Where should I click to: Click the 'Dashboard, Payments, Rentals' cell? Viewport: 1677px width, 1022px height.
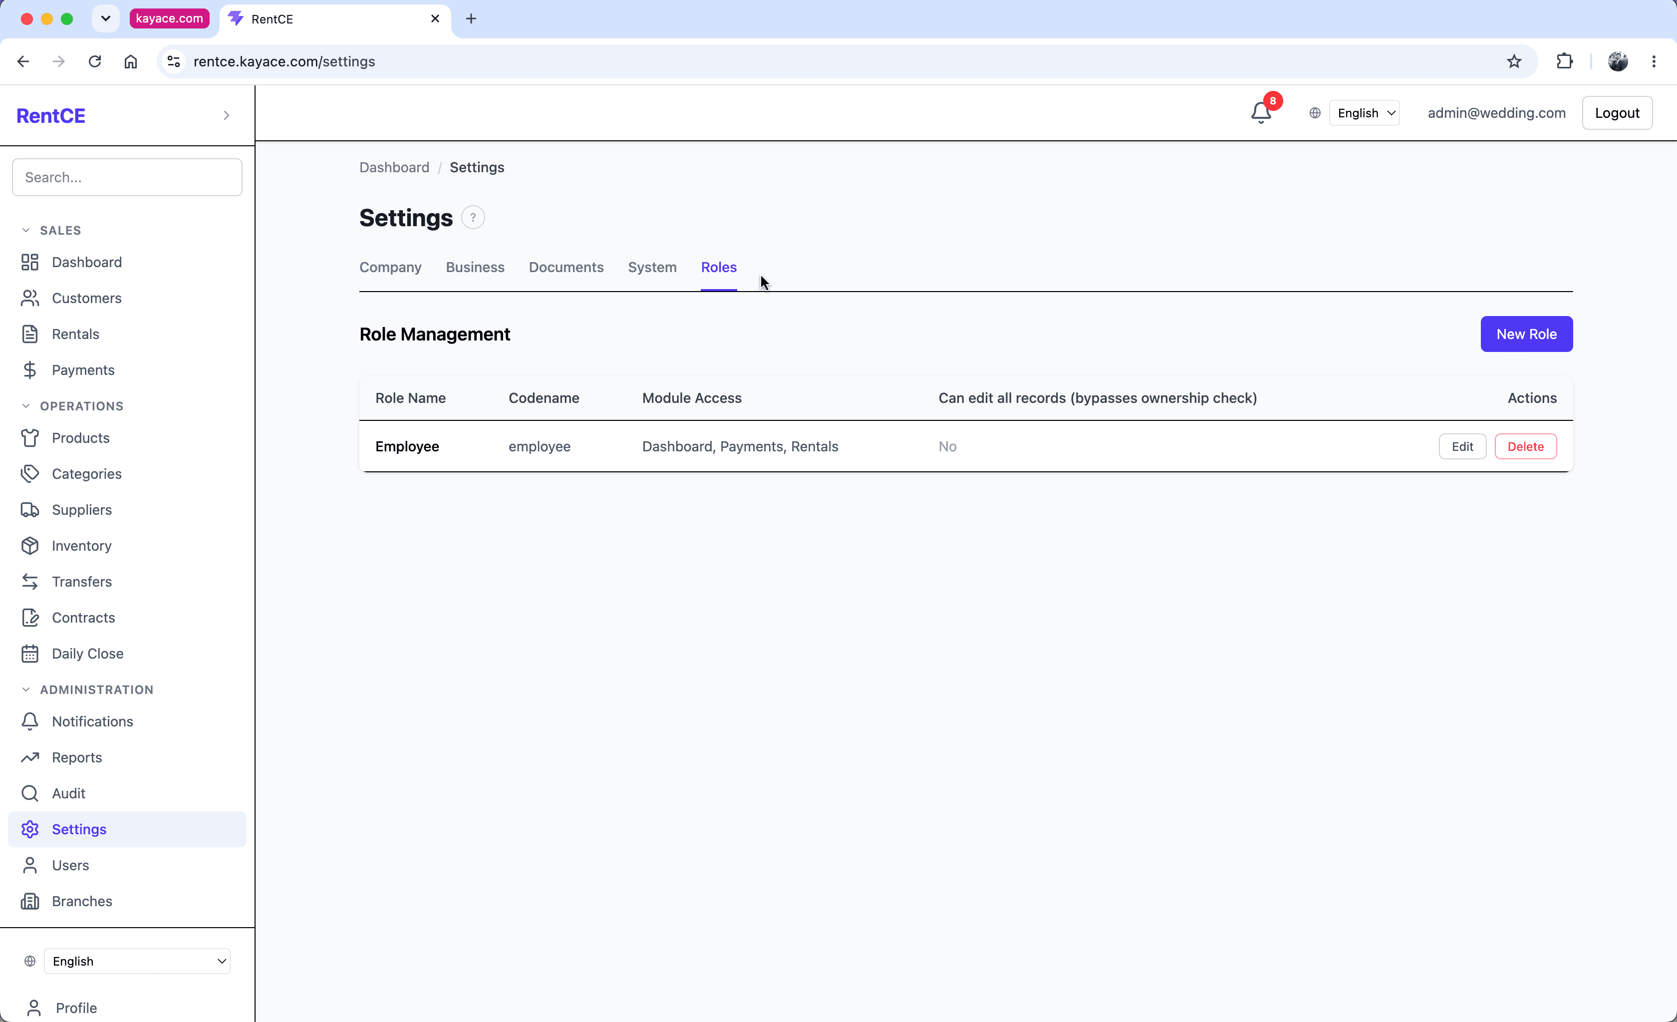point(740,447)
